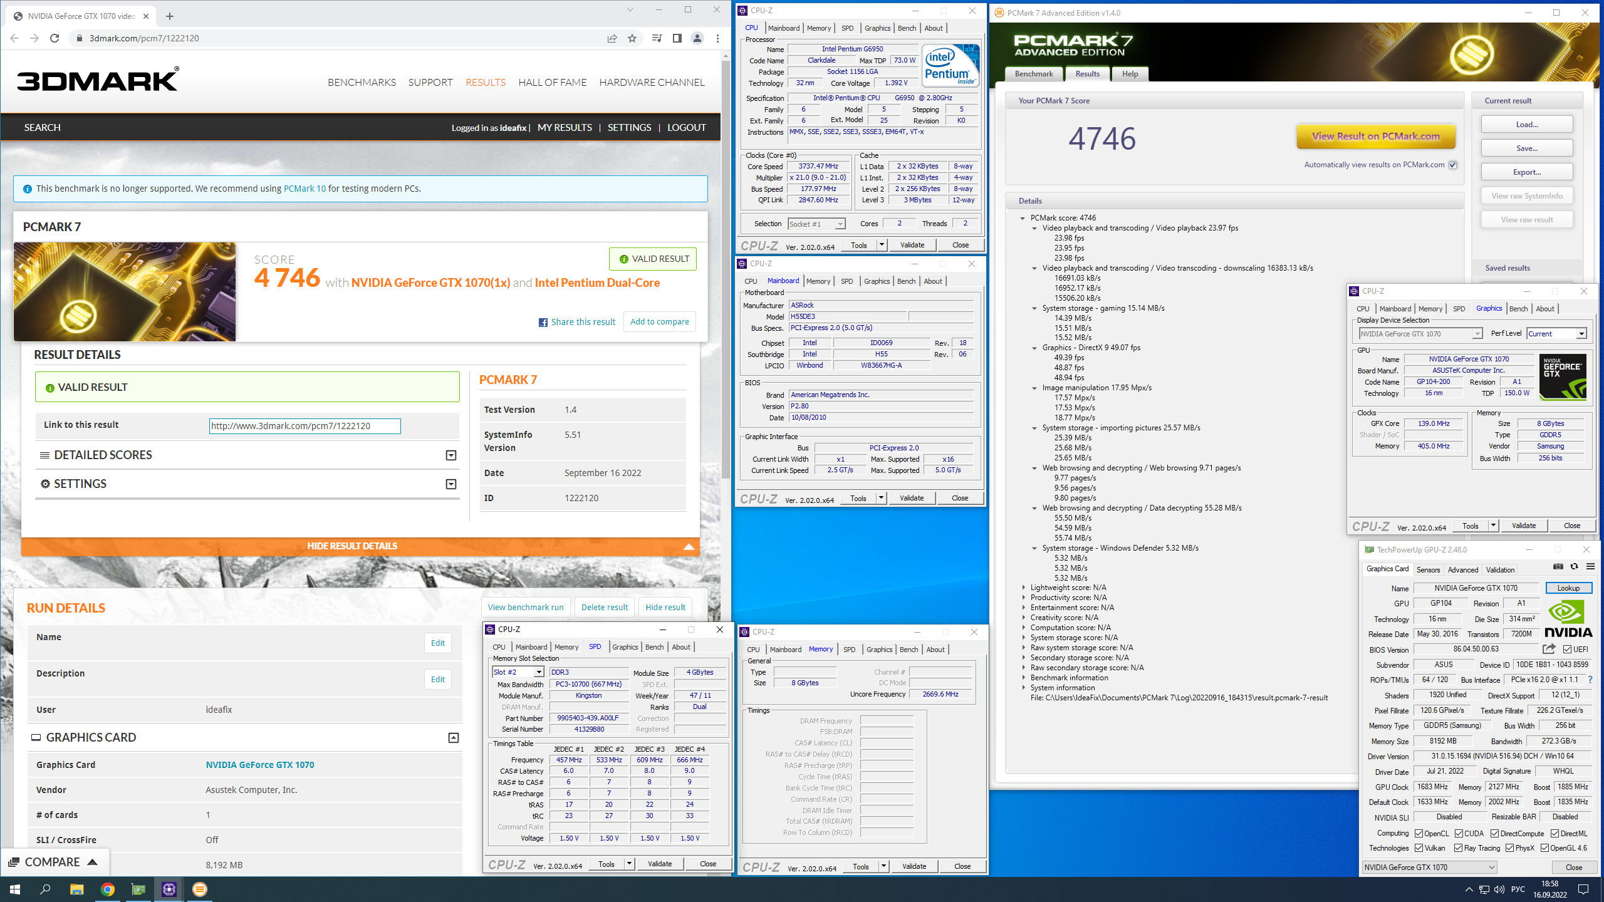Click the GPU-Z BIOS export share icon

point(1549,649)
